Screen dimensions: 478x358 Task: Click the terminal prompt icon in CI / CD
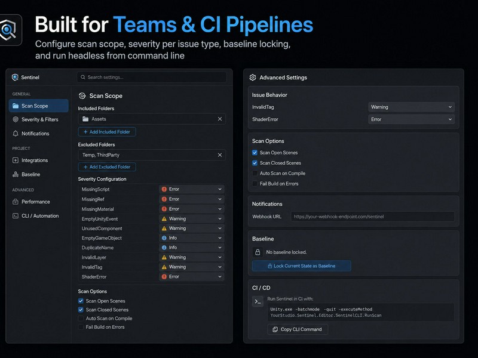[x=258, y=302]
